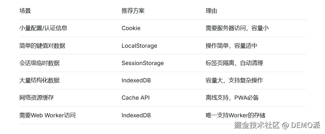This screenshot has width=325, height=134.
Task: Click 容量大，支持复杂操作 text
Action: coord(234,81)
